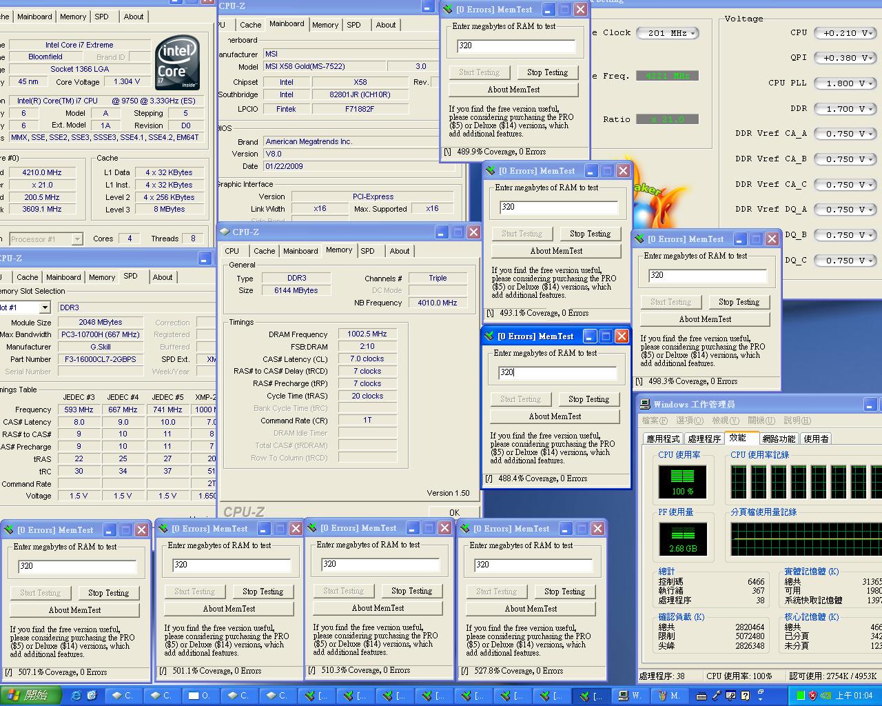Open the memory Slot #1 dropdown in CPU-Z SPD
The width and height of the screenshot is (882, 706).
[45, 307]
